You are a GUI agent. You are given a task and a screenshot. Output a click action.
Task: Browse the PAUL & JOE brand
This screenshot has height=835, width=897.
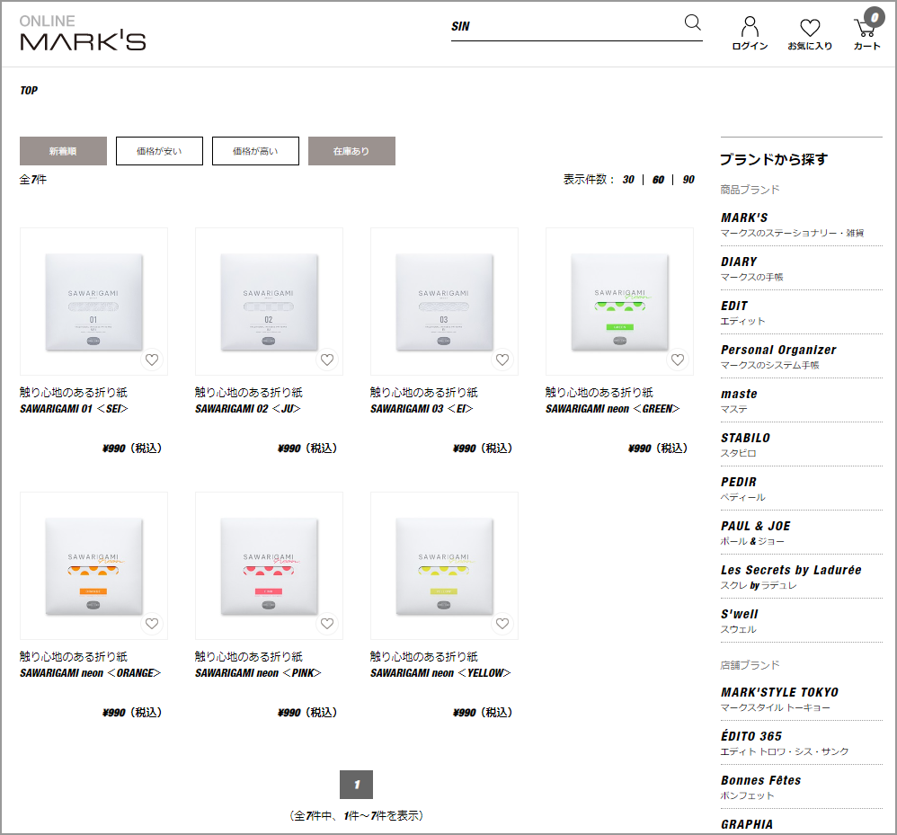tap(801, 532)
